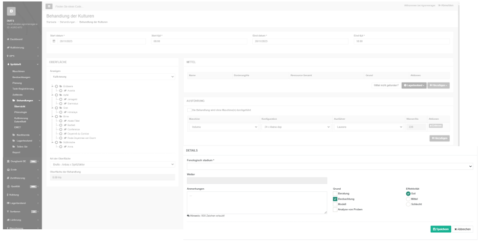Open the Anzeigen Kultivierung dropdown

coord(112,77)
